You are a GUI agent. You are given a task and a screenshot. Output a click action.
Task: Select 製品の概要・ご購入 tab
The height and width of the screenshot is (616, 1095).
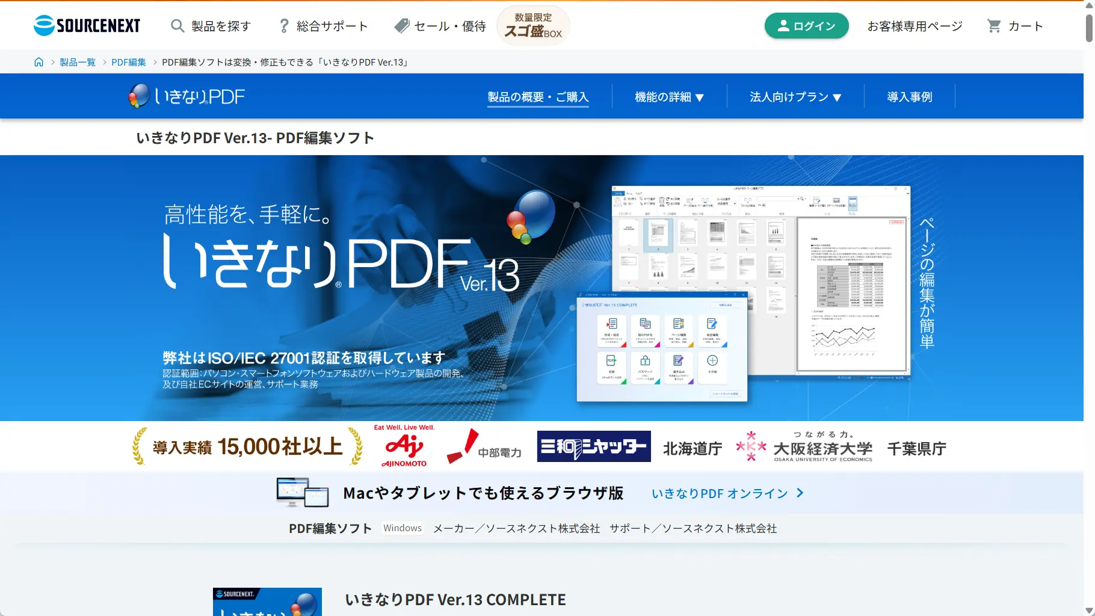538,97
